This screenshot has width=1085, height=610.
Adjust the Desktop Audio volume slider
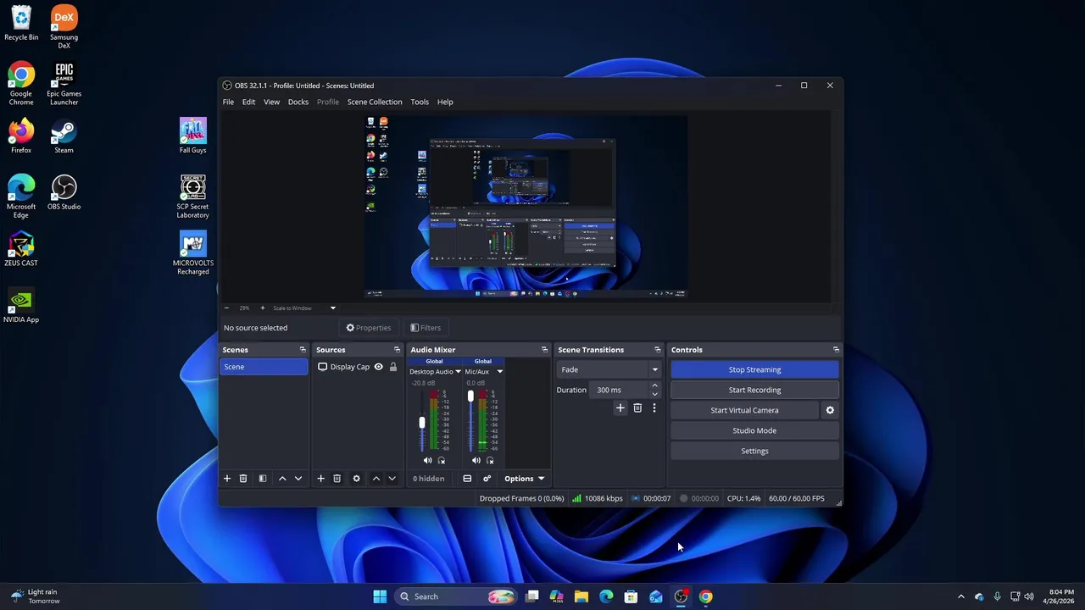422,421
